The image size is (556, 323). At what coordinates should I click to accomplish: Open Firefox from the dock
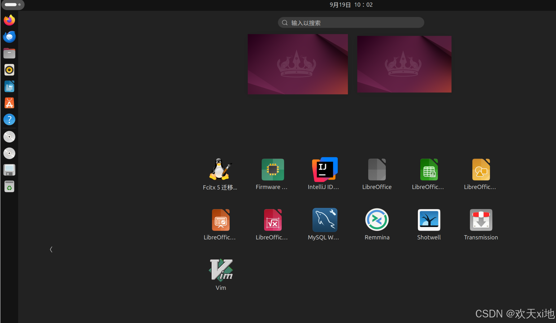point(9,20)
